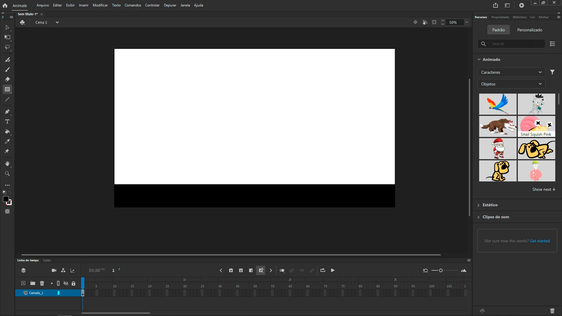
Task: Open the stage zoom 50% dropdown
Action: (467, 23)
